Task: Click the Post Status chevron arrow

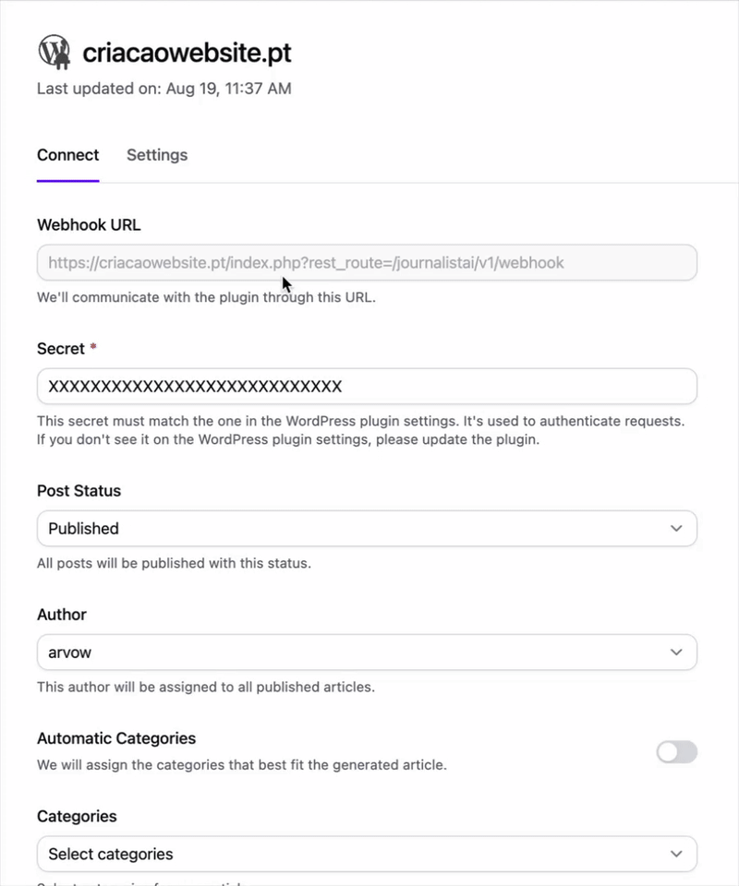Action: [676, 528]
